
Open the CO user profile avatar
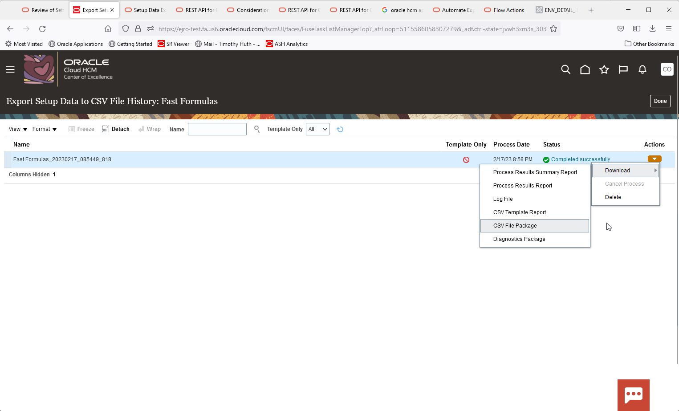click(667, 69)
